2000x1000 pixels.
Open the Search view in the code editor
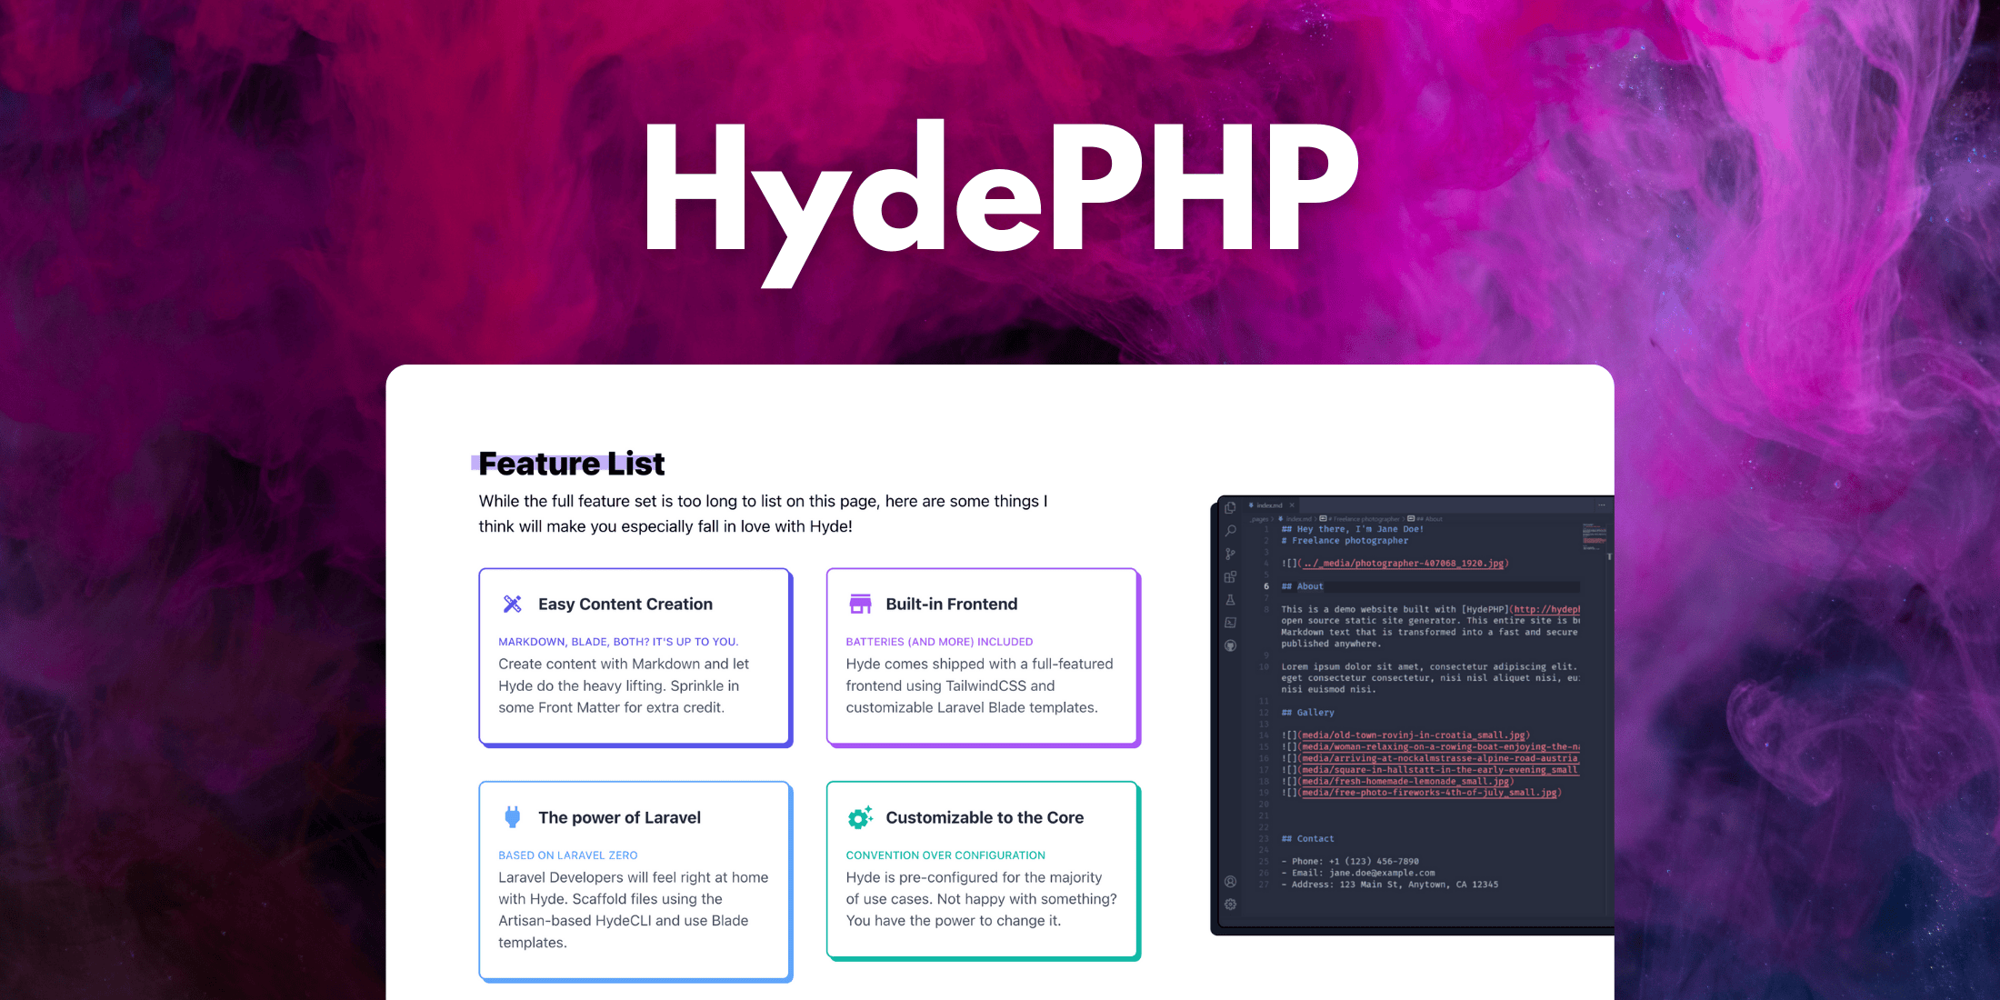pyautogui.click(x=1230, y=531)
